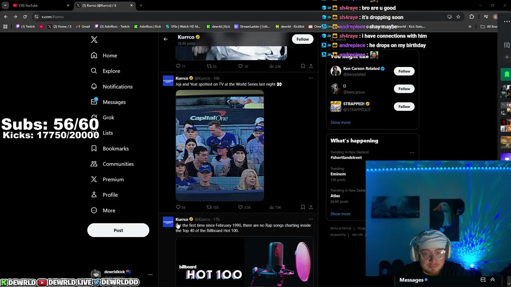
Task: Open options for #shortlandstreet trend
Action: 412,153
